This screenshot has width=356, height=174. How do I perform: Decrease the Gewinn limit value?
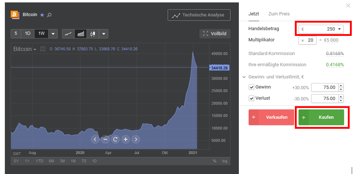pos(341,89)
